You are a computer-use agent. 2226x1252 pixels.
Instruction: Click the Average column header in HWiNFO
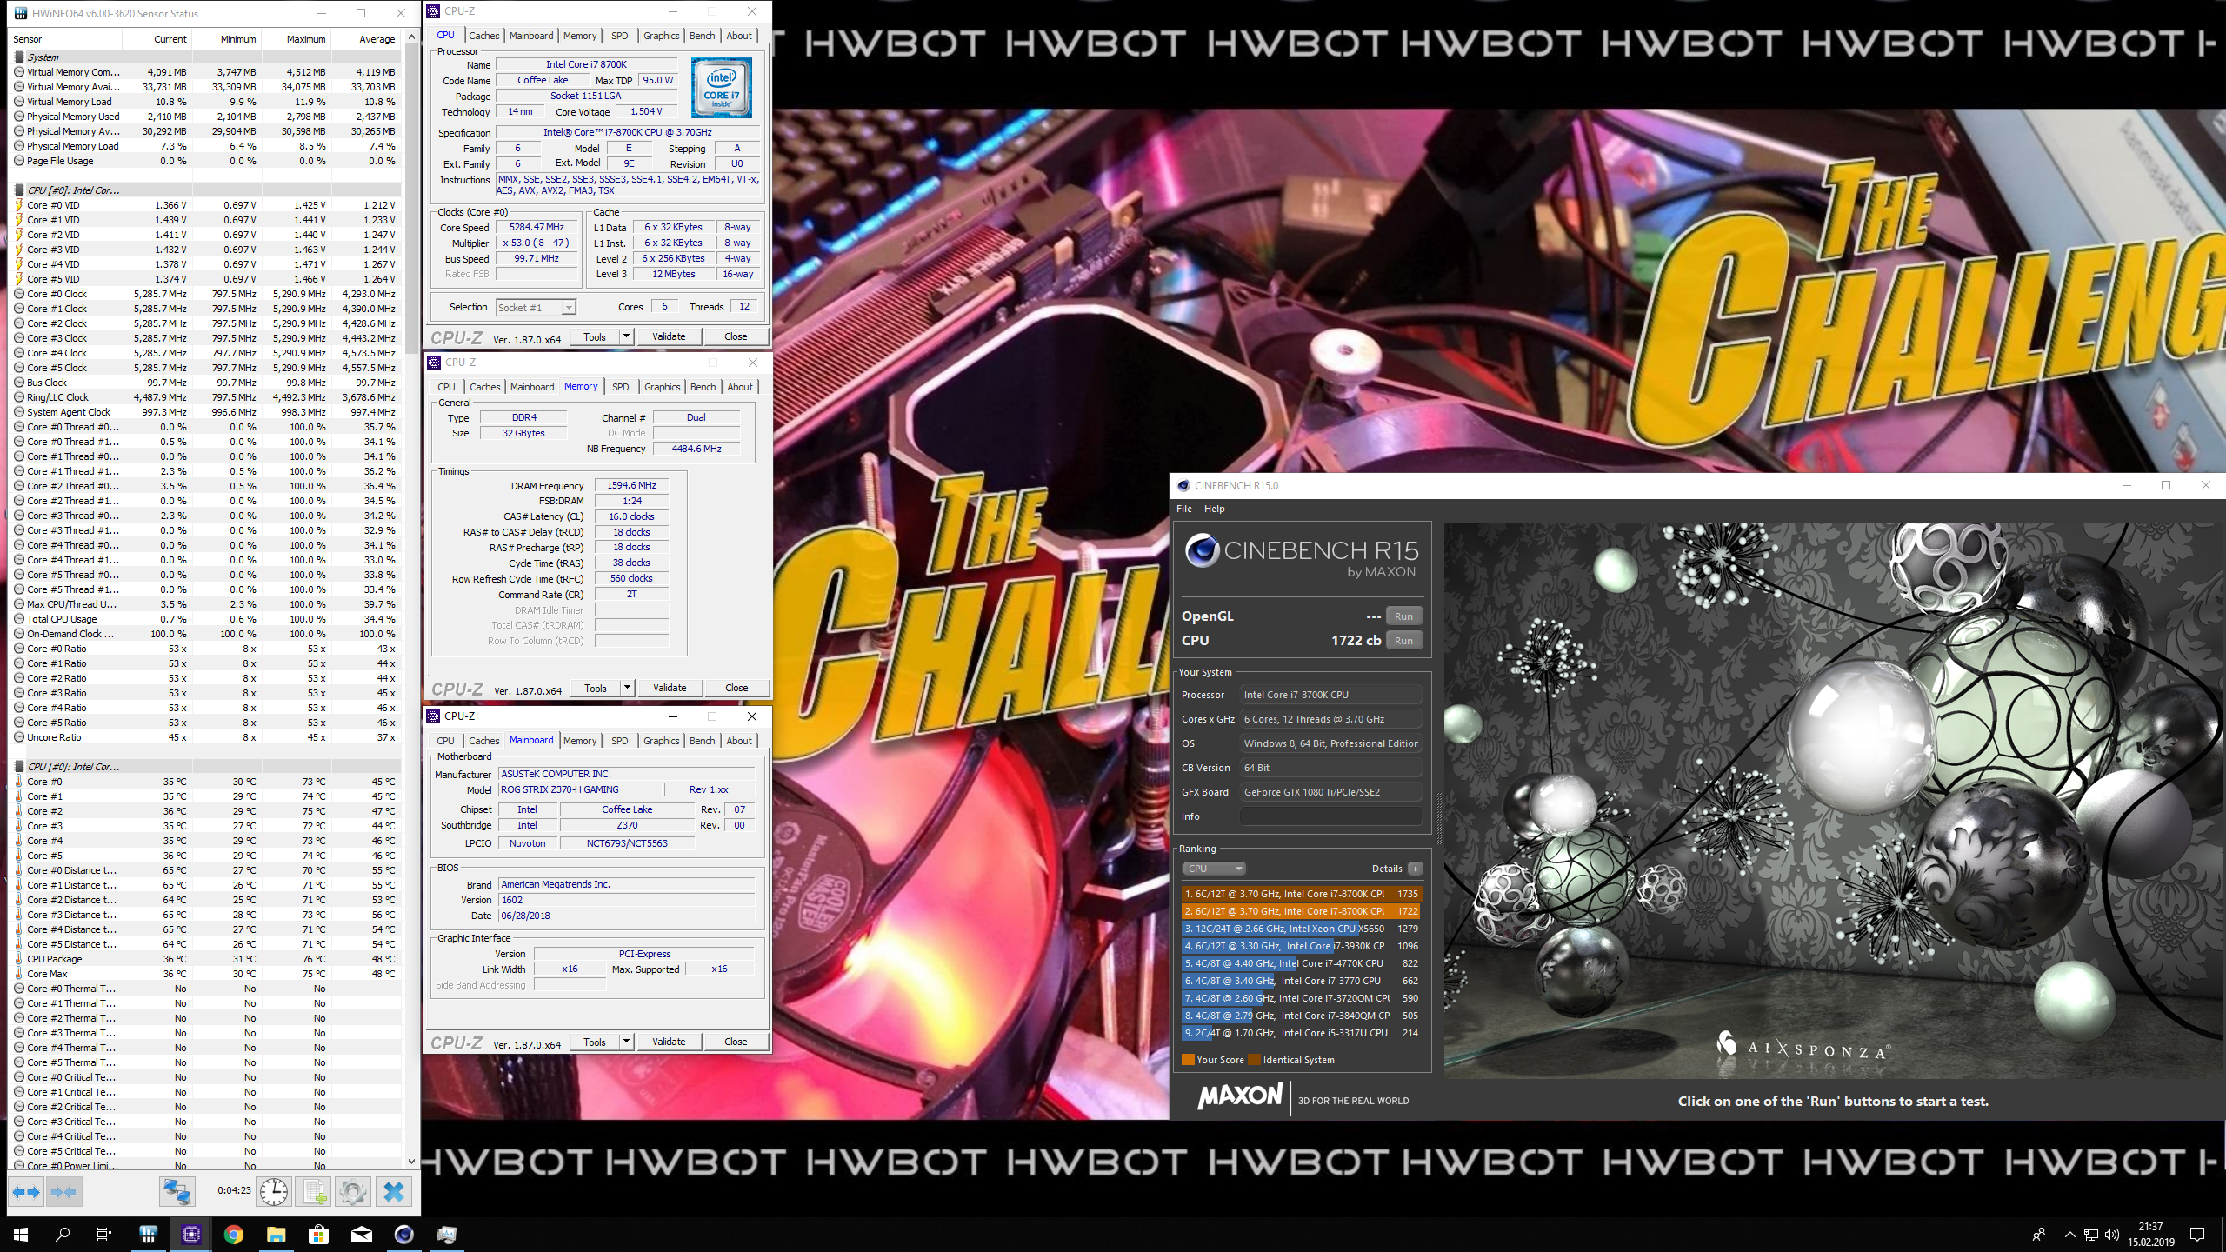click(x=365, y=39)
